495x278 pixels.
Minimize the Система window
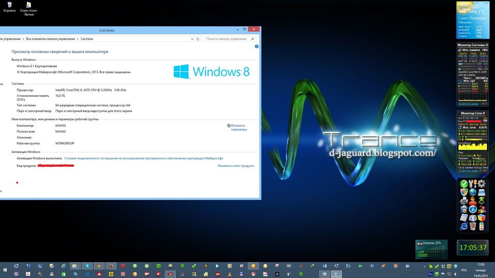pos(238,29)
